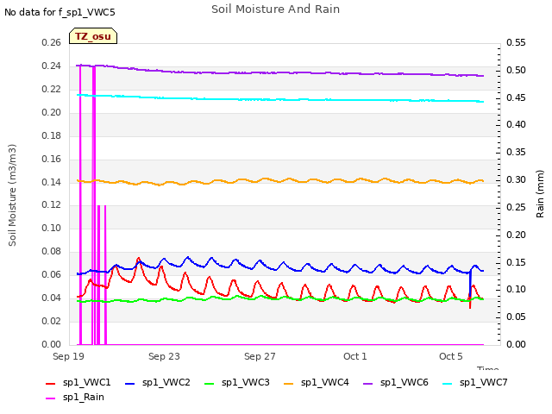Viewport: 552px width, 414px height.
Task: Click the Soil Moisture (m3/m3) axis label
Action: click(12, 195)
